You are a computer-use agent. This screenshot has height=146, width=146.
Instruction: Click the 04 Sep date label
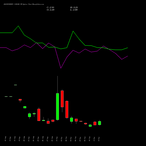(75, 139)
